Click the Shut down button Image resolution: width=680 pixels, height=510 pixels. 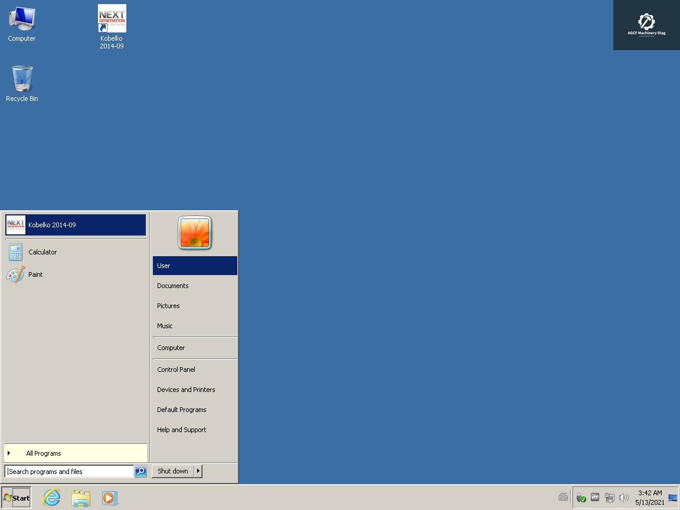tap(172, 471)
